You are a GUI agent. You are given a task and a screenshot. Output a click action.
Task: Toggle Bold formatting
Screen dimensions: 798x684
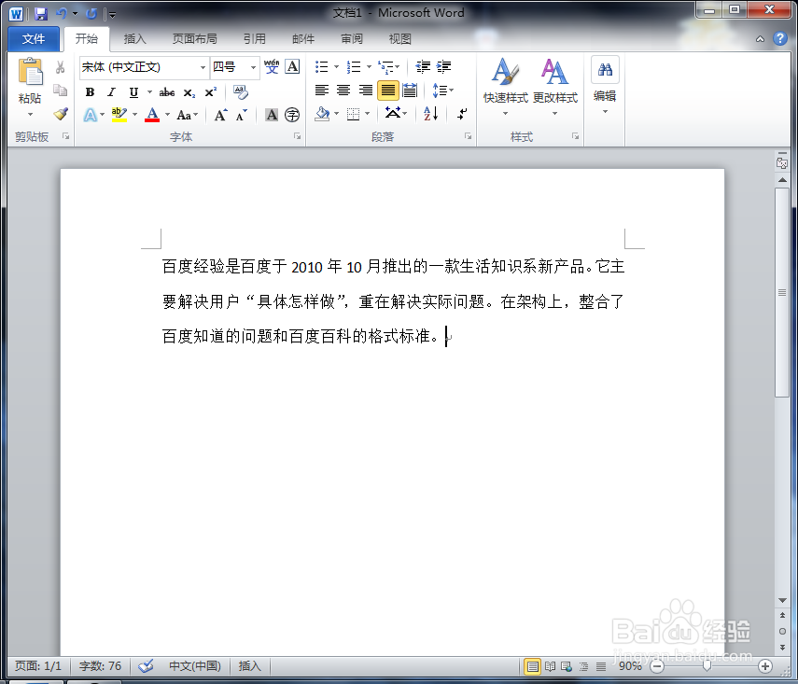coord(91,92)
